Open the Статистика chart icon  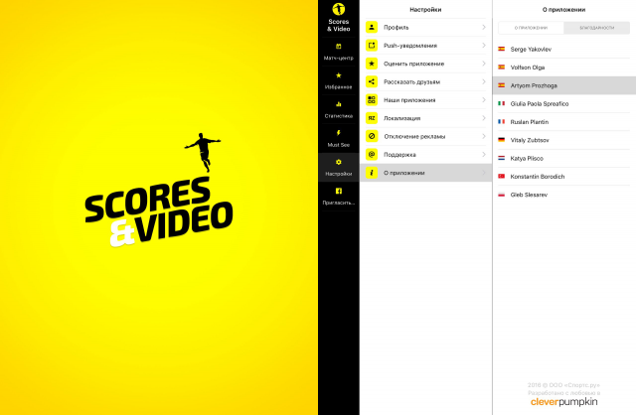point(338,104)
